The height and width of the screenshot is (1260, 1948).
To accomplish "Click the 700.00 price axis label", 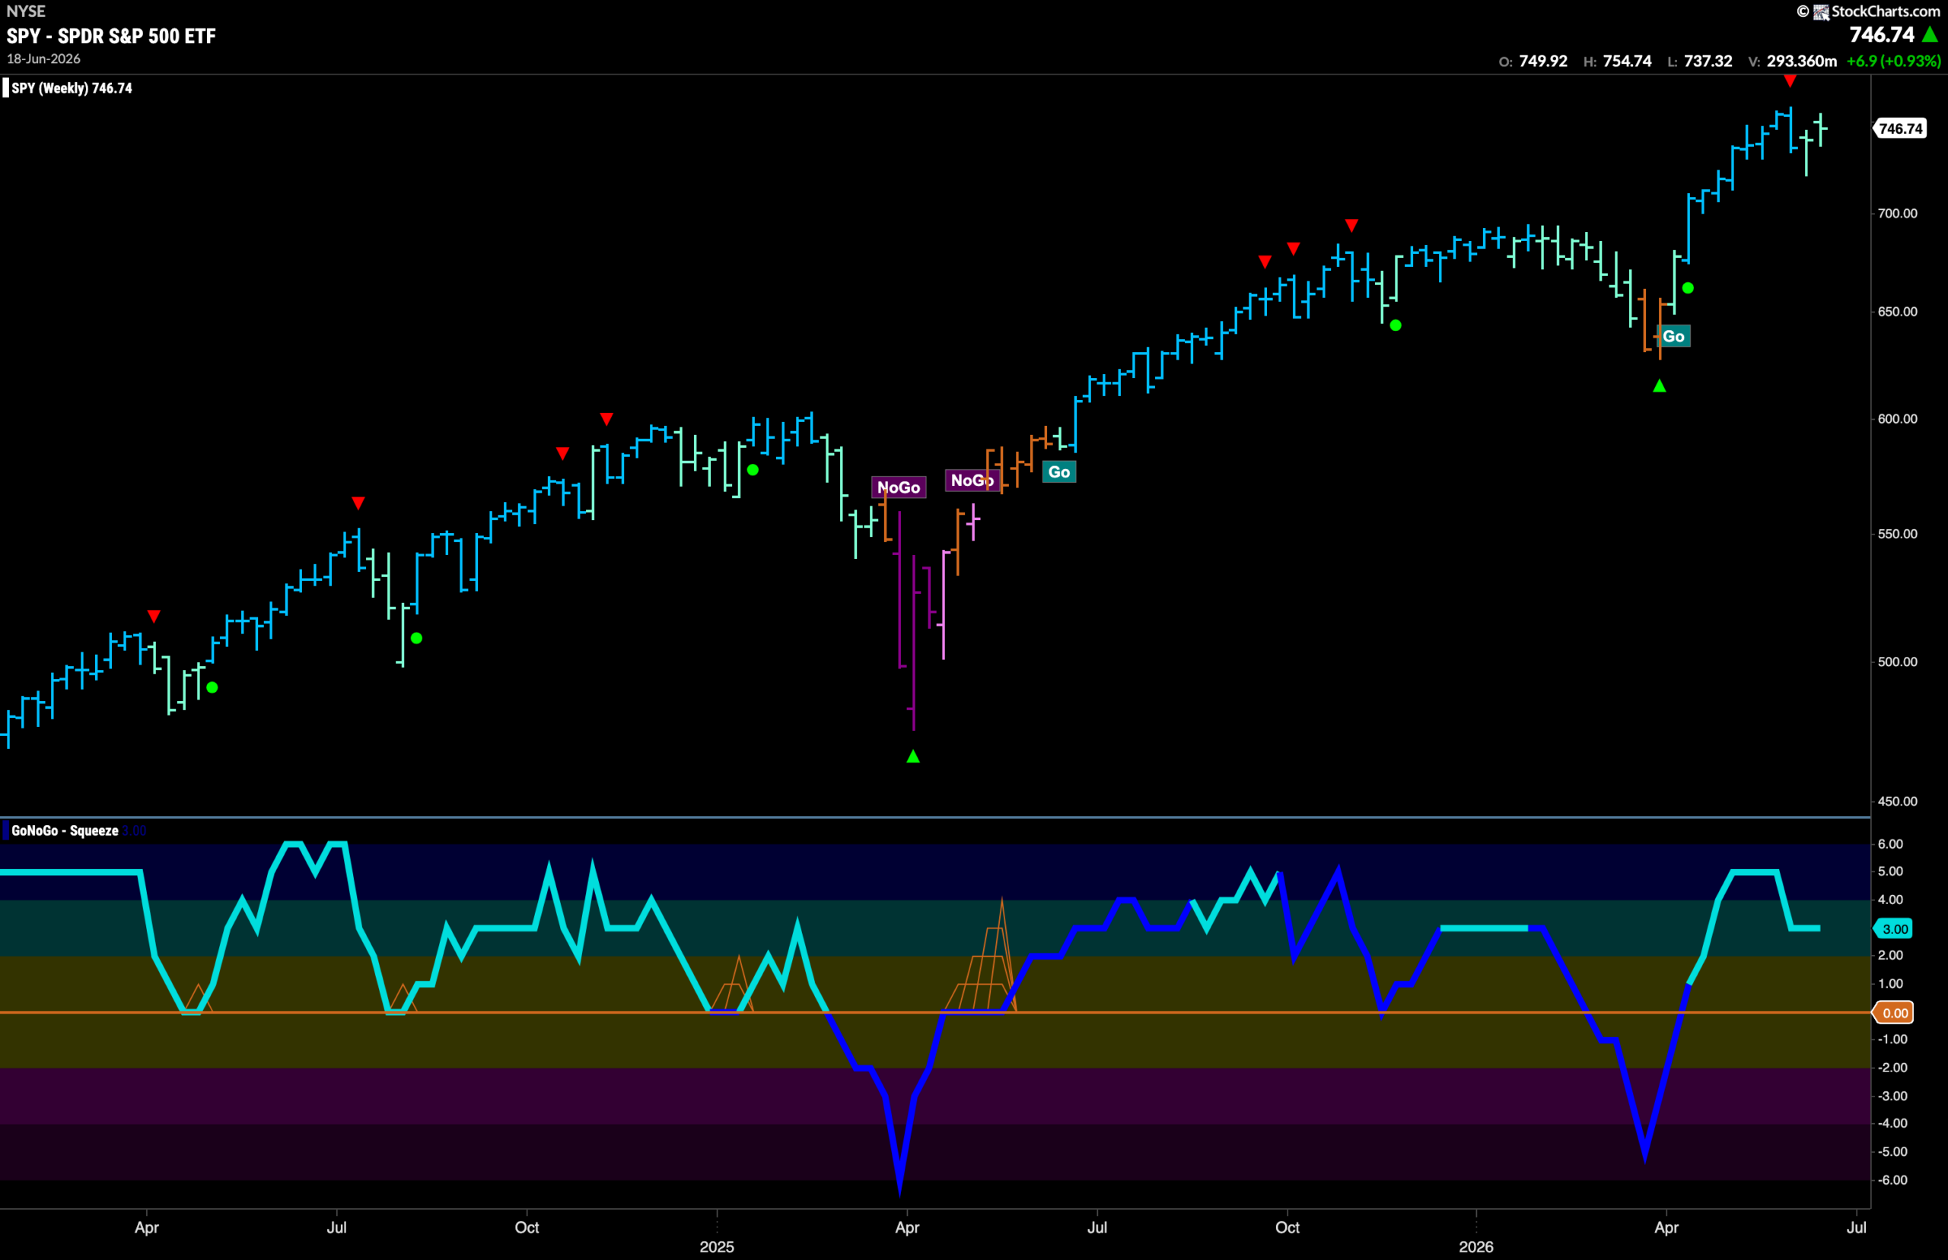I will (x=1897, y=214).
